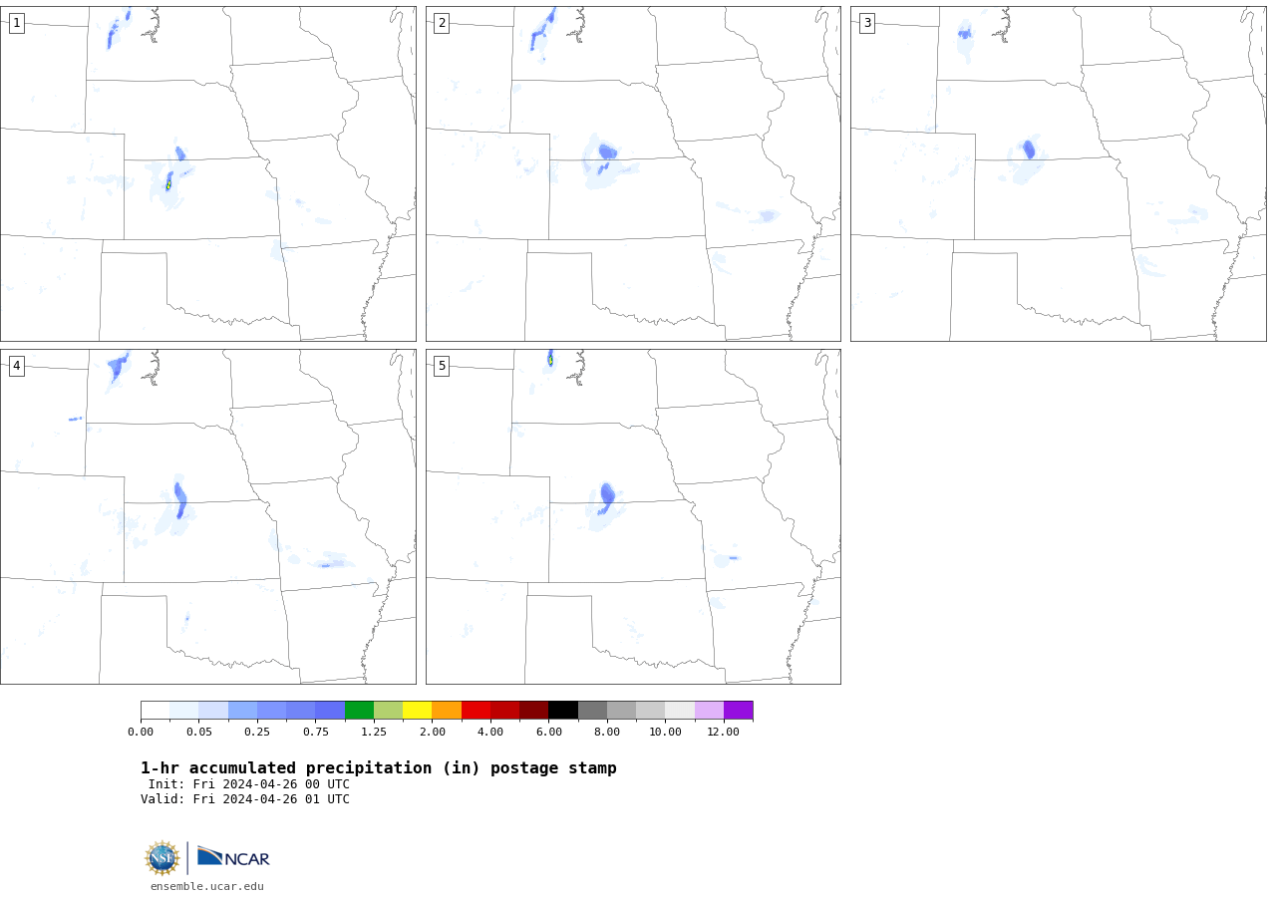Image resolution: width=1276 pixels, height=898 pixels.
Task: Click the number 2 panel label
Action: point(442,23)
